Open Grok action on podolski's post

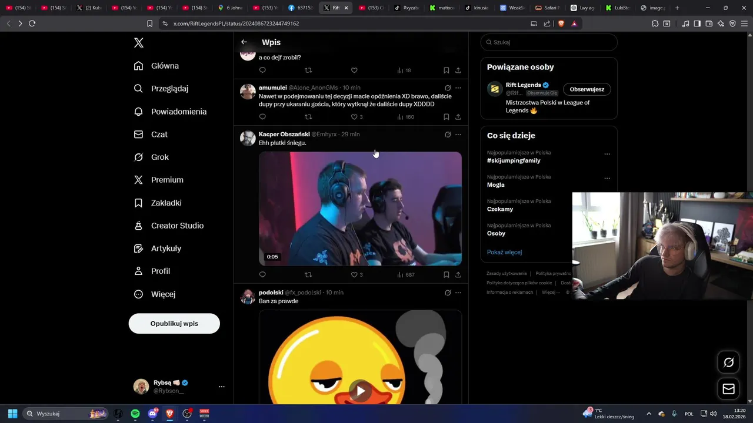pyautogui.click(x=448, y=293)
